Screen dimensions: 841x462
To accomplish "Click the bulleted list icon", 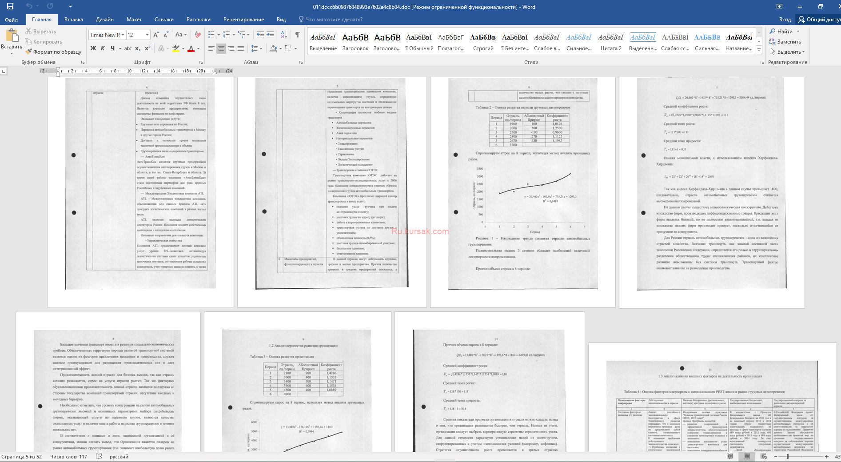I will pyautogui.click(x=211, y=35).
